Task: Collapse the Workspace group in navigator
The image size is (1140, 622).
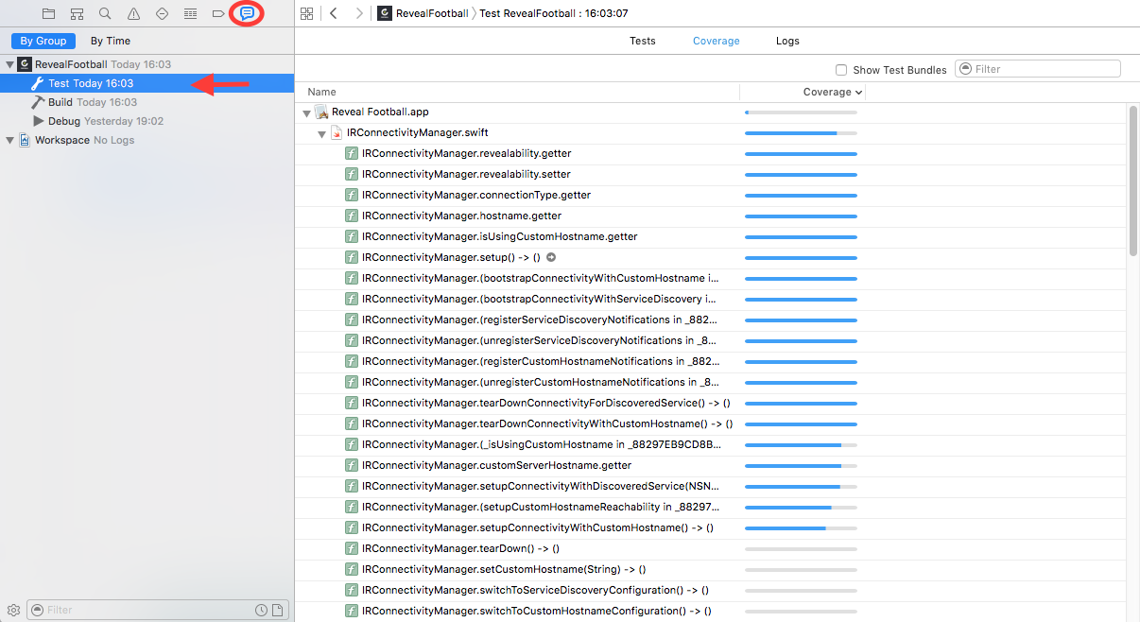Action: pos(10,140)
